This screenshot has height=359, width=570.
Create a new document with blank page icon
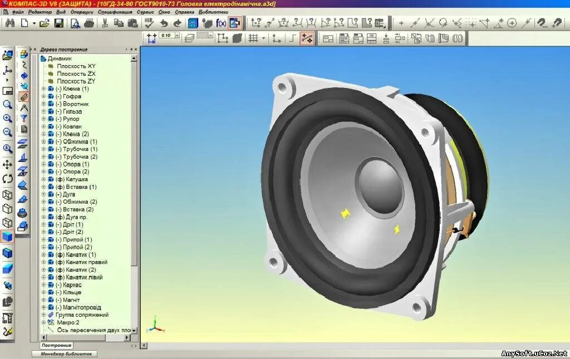24,23
